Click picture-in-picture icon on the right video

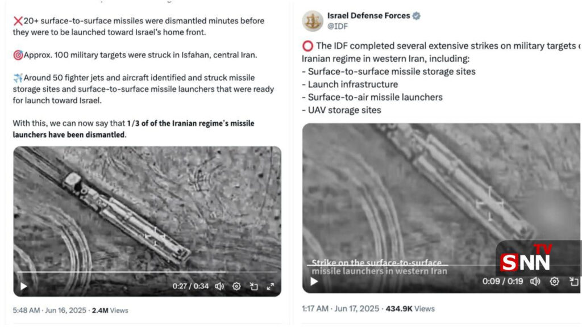pyautogui.click(x=574, y=281)
